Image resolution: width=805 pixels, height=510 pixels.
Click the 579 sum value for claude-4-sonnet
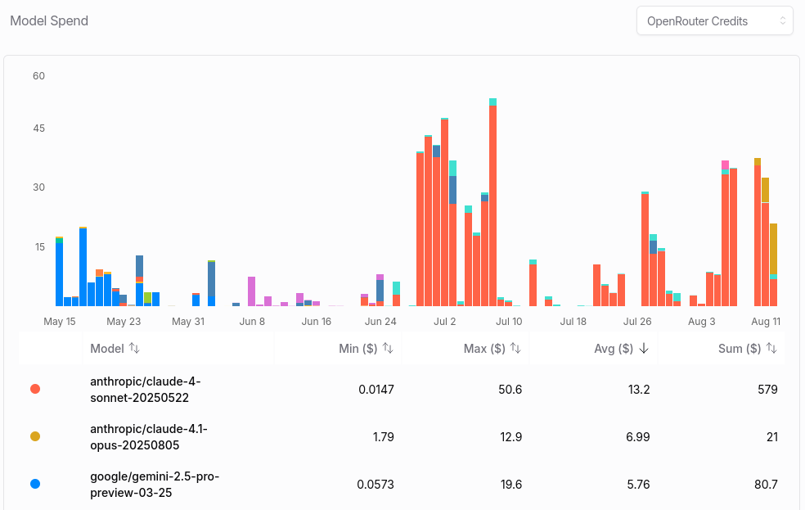point(767,390)
